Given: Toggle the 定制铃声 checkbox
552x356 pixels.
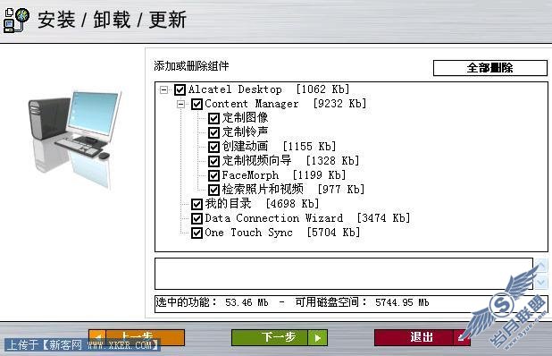Looking at the screenshot, I should 213,132.
